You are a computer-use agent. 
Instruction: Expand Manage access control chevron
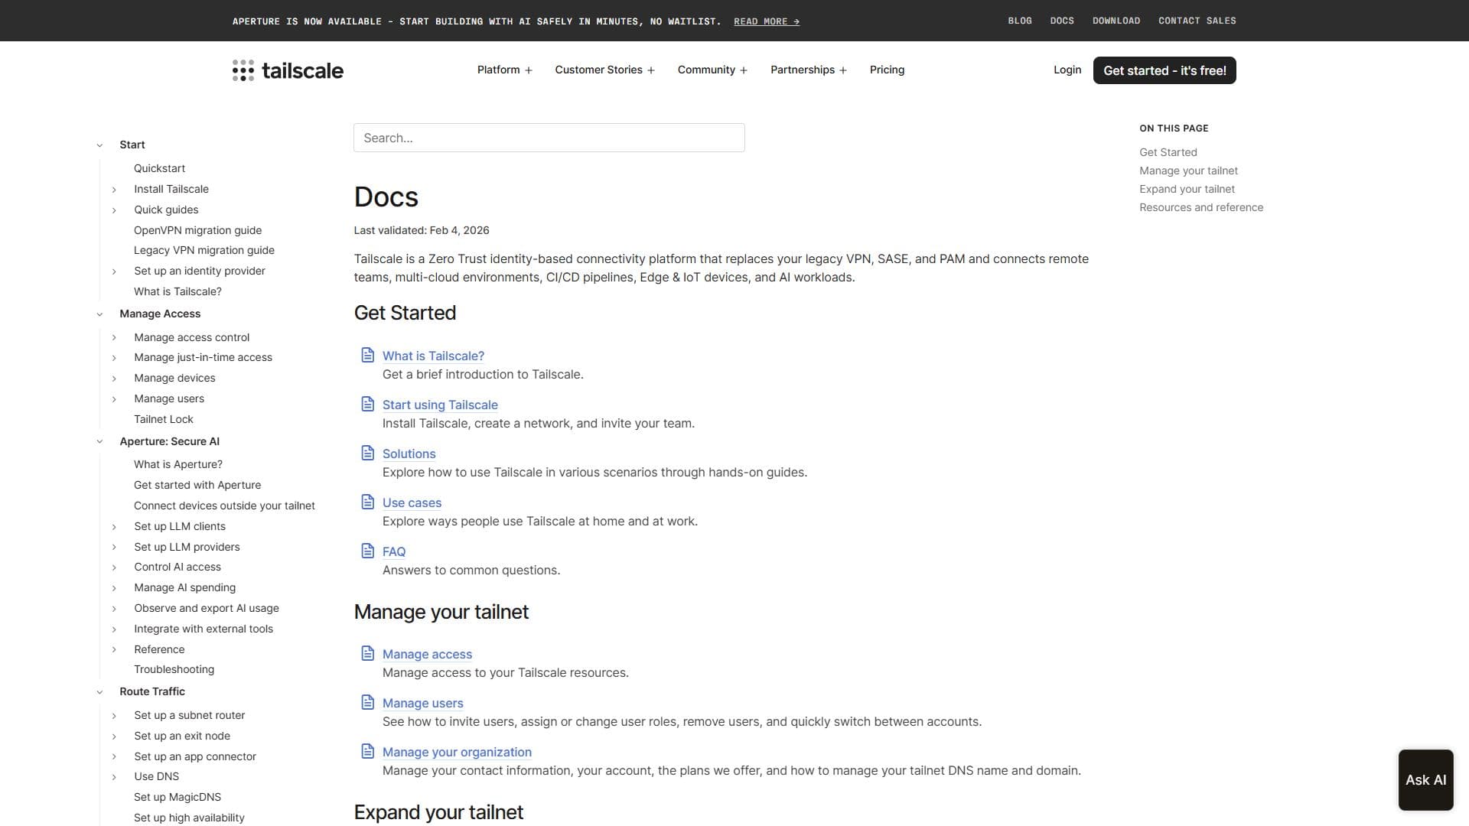(x=114, y=337)
